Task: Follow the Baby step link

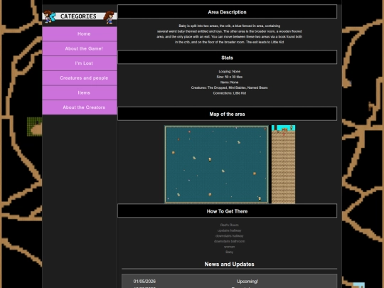Action: [x=229, y=252]
